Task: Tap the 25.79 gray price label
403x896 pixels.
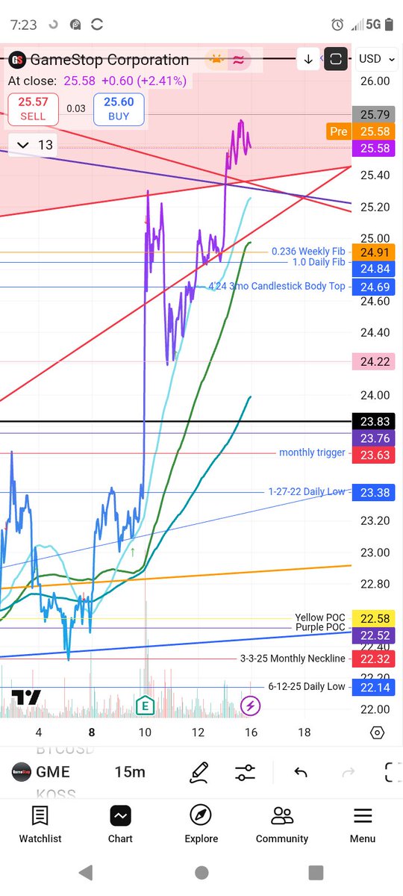Action: [x=375, y=115]
